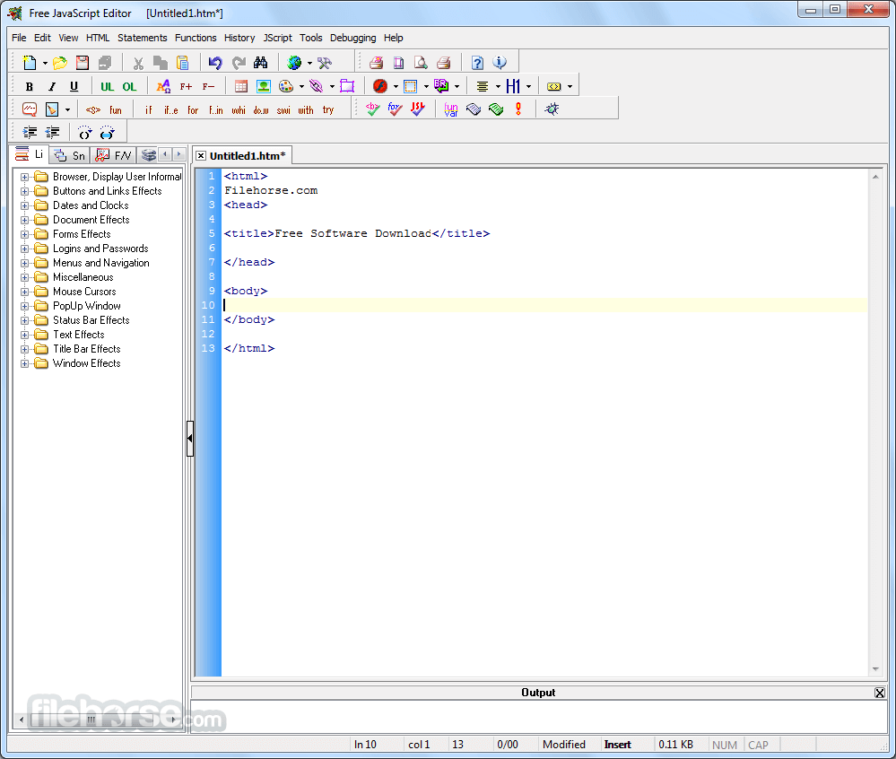This screenshot has width=896, height=759.
Task: Select the Mouse Cursors folder
Action: [x=83, y=292]
